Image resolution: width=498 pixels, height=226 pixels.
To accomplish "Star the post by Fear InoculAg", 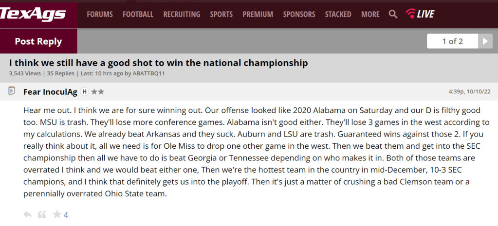I will pos(57,214).
